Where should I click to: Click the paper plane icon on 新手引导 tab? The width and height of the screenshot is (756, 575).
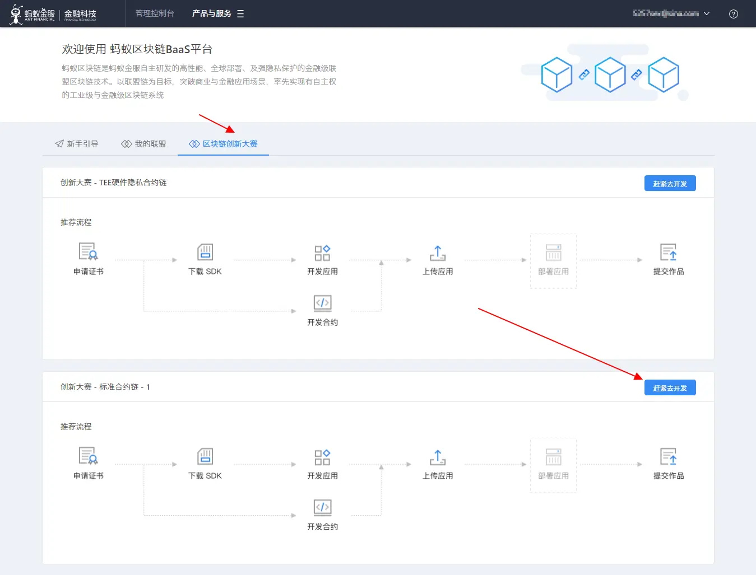[x=59, y=144]
